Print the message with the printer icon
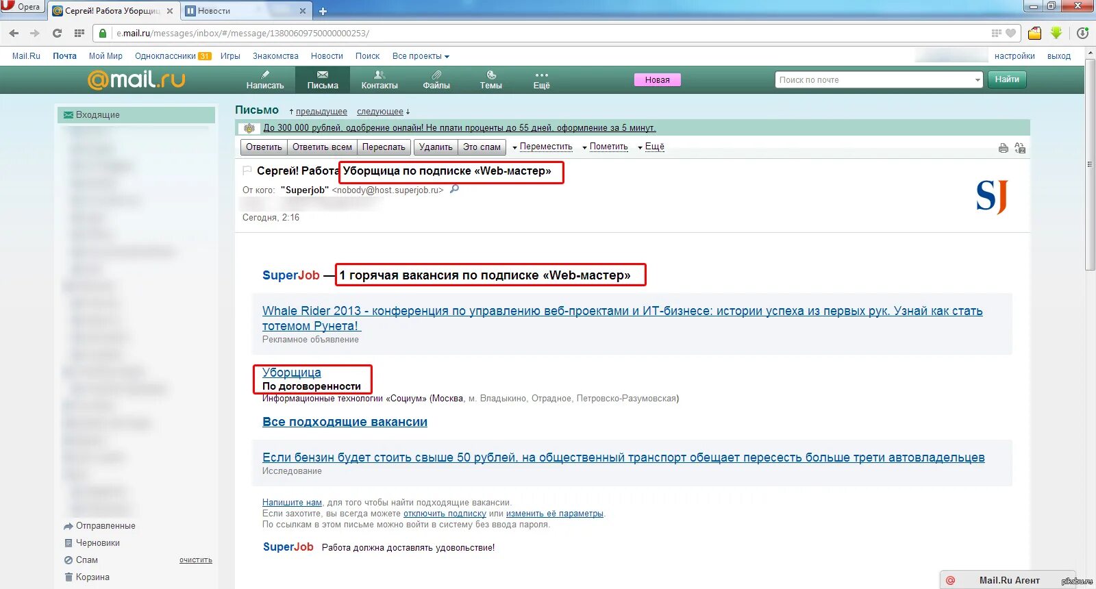 point(1003,148)
